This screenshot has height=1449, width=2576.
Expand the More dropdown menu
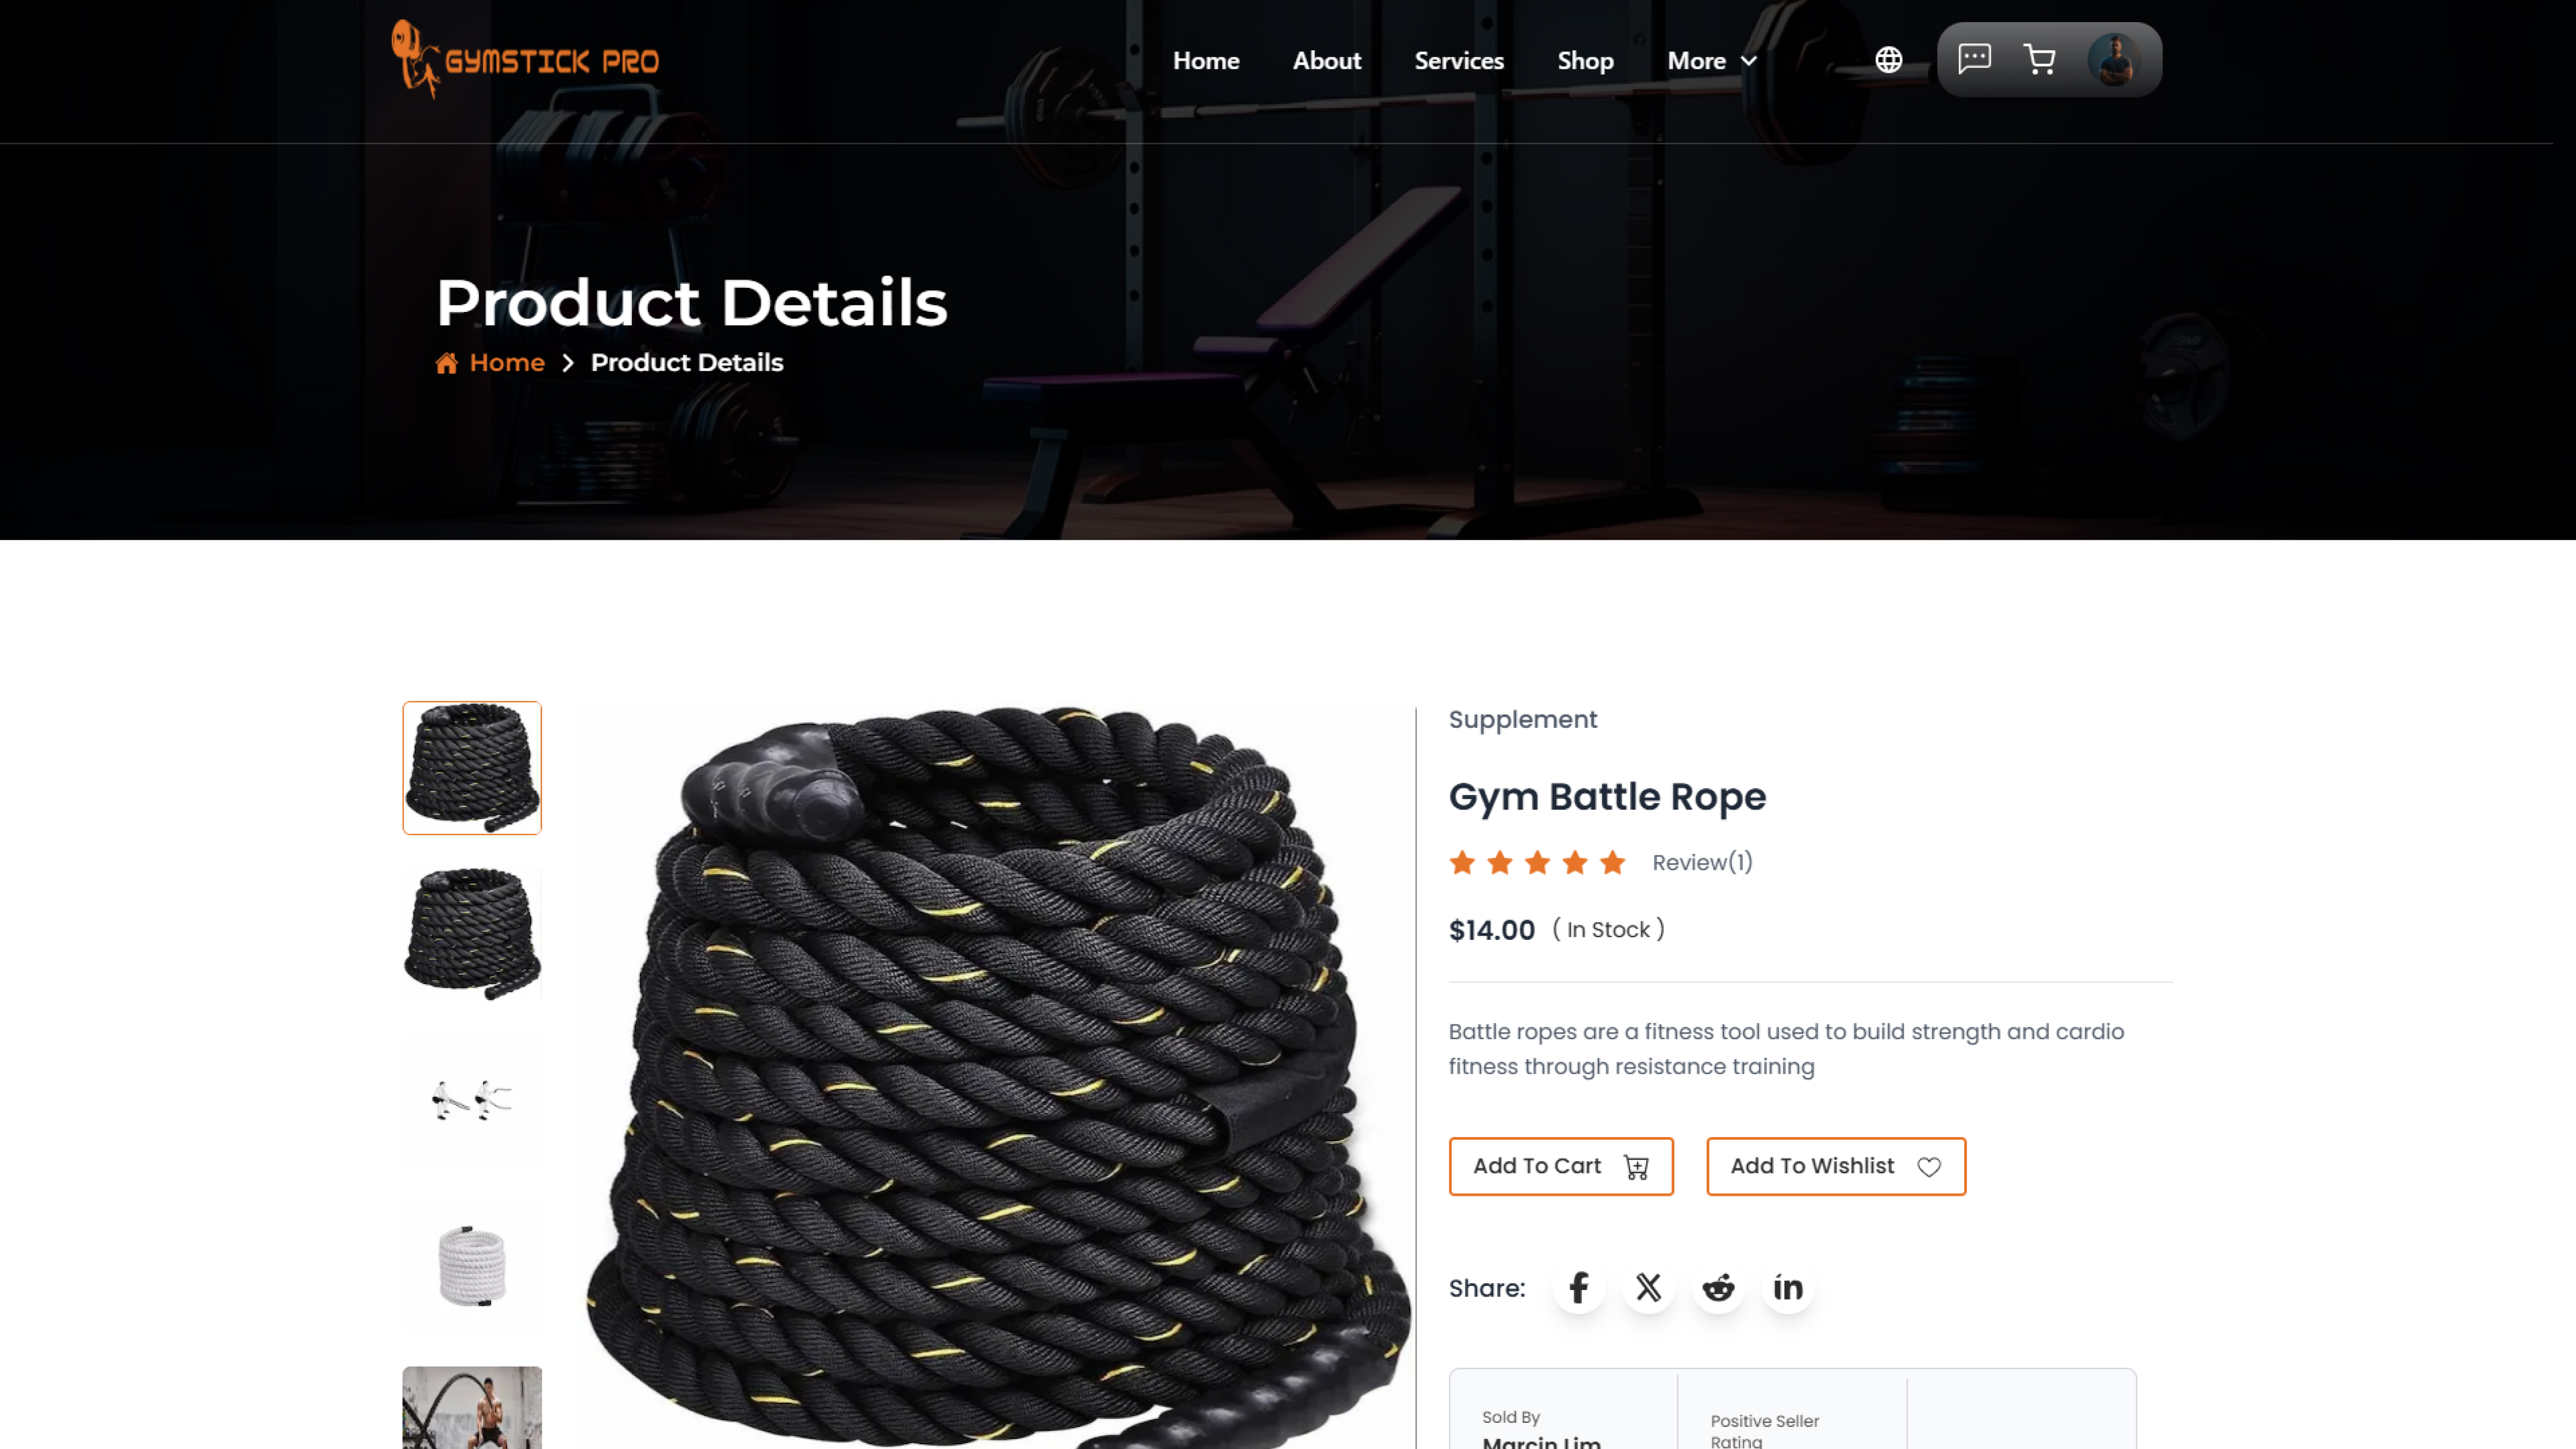pos(1712,61)
